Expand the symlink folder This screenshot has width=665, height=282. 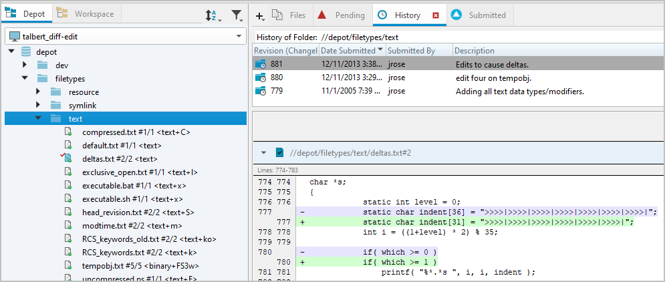(x=38, y=105)
